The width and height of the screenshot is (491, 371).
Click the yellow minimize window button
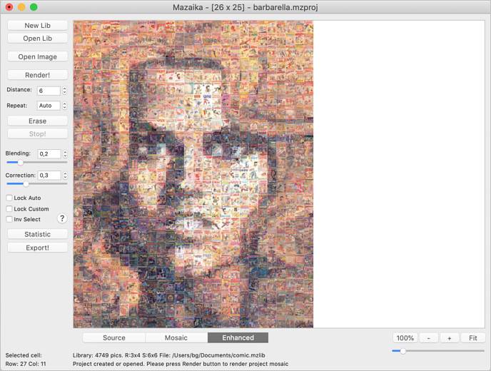pos(21,7)
